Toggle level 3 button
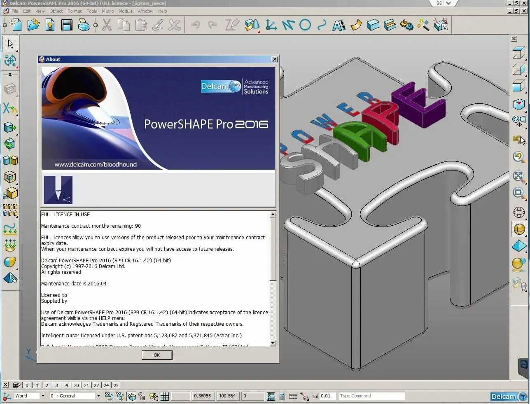This screenshot has height=404, width=530. pos(56,385)
